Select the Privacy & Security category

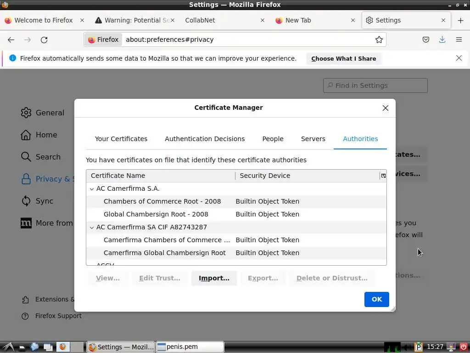(x=47, y=179)
